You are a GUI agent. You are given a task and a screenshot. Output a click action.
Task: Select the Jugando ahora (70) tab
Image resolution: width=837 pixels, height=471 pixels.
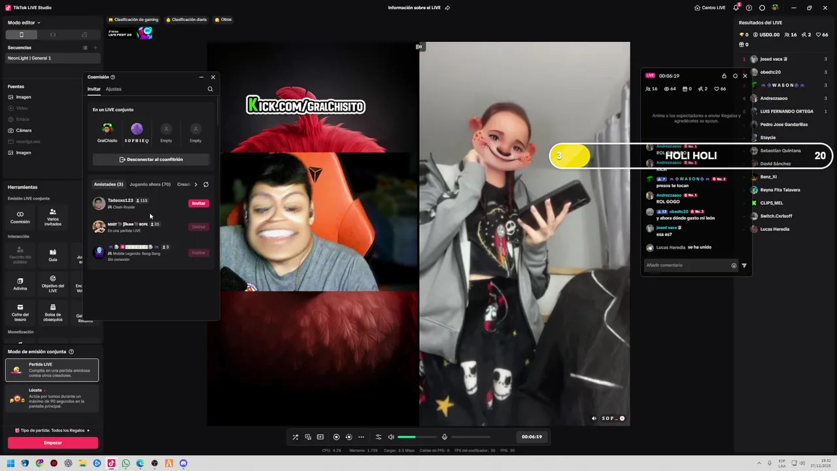(x=150, y=184)
